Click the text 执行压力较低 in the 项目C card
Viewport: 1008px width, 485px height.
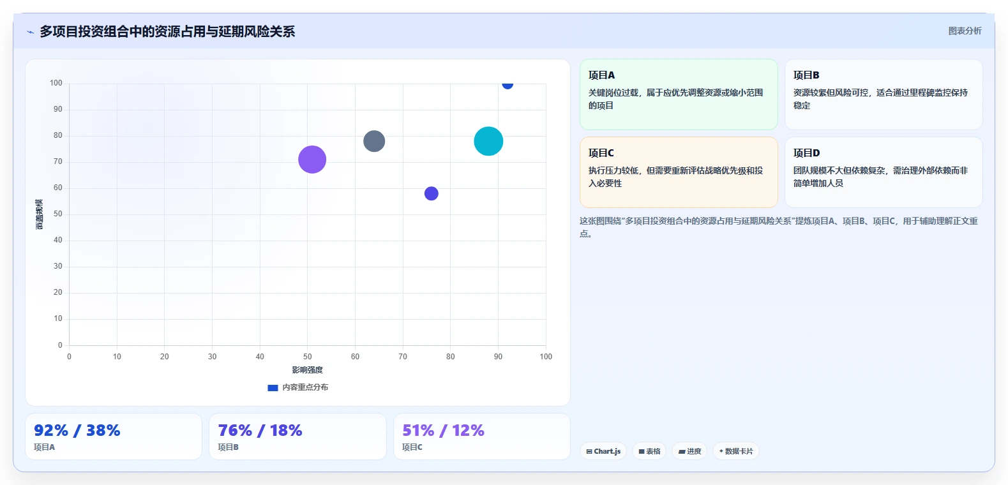tap(613, 170)
